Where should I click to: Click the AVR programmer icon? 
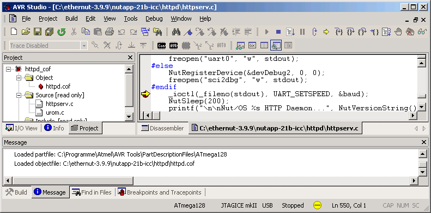(173, 46)
